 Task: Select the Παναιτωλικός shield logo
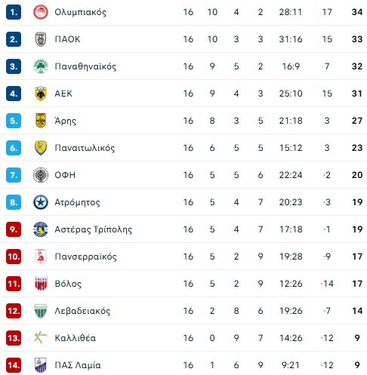pyautogui.click(x=41, y=148)
